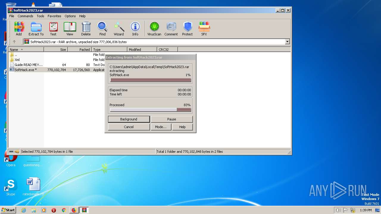The height and width of the screenshot is (214, 381).
Task: Open the Tools menu
Action: (40, 16)
